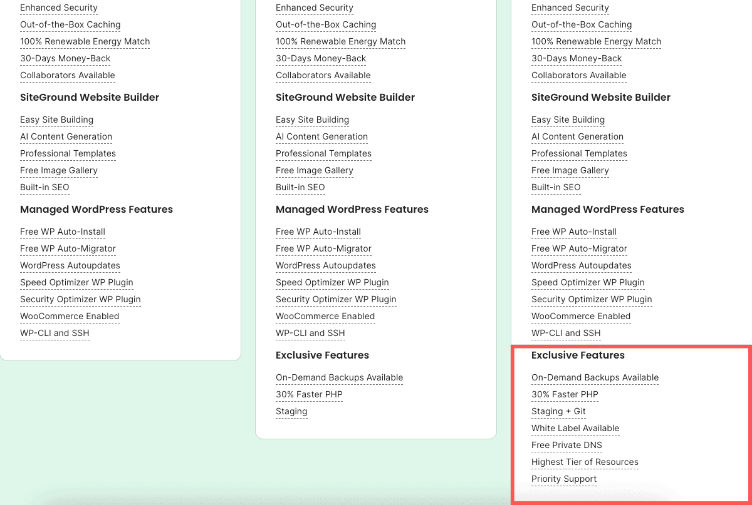Click Security Optimizer WP Plugin in right column

coord(592,300)
